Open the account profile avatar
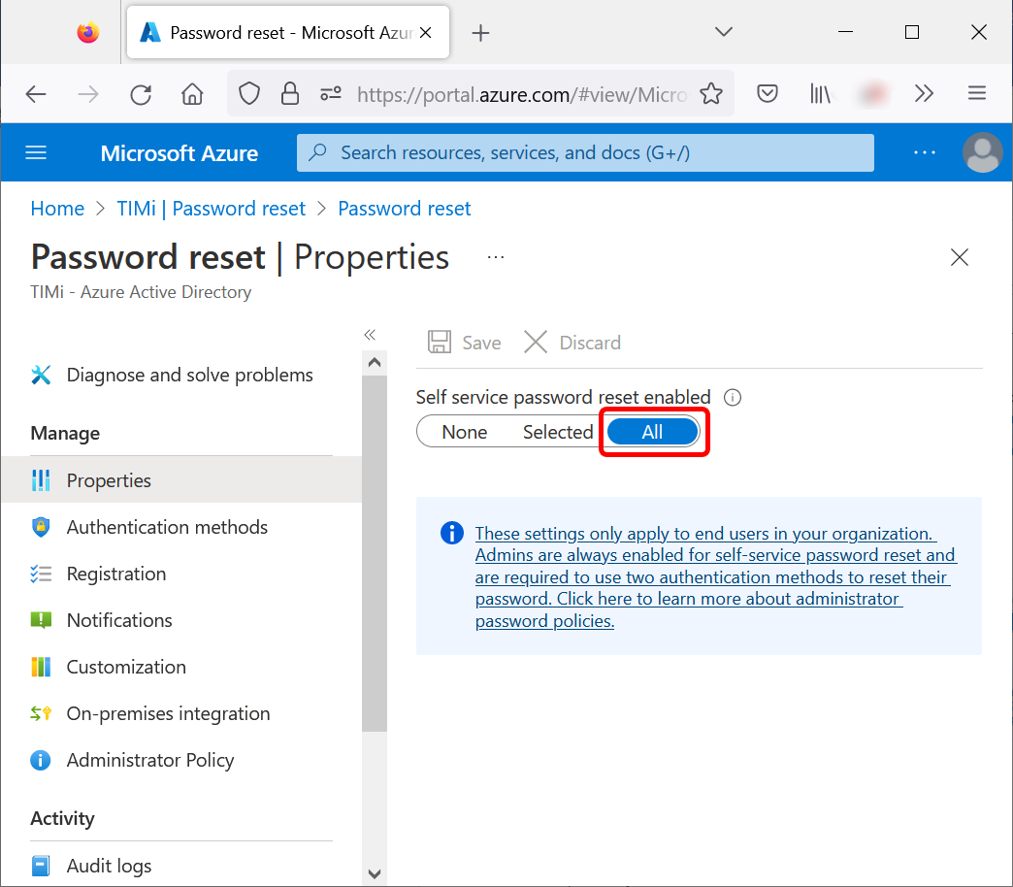The image size is (1013, 887). pos(983,152)
